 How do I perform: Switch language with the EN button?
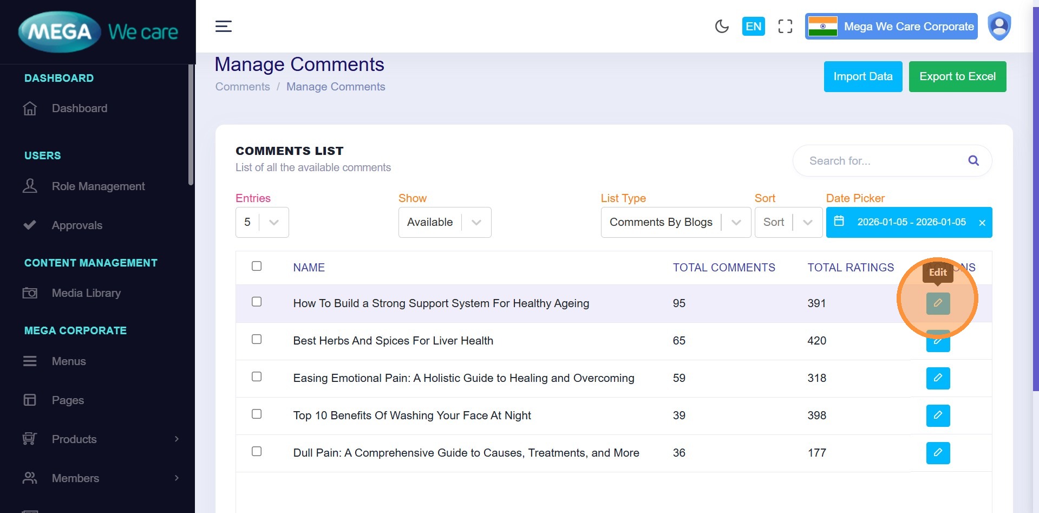tap(753, 26)
